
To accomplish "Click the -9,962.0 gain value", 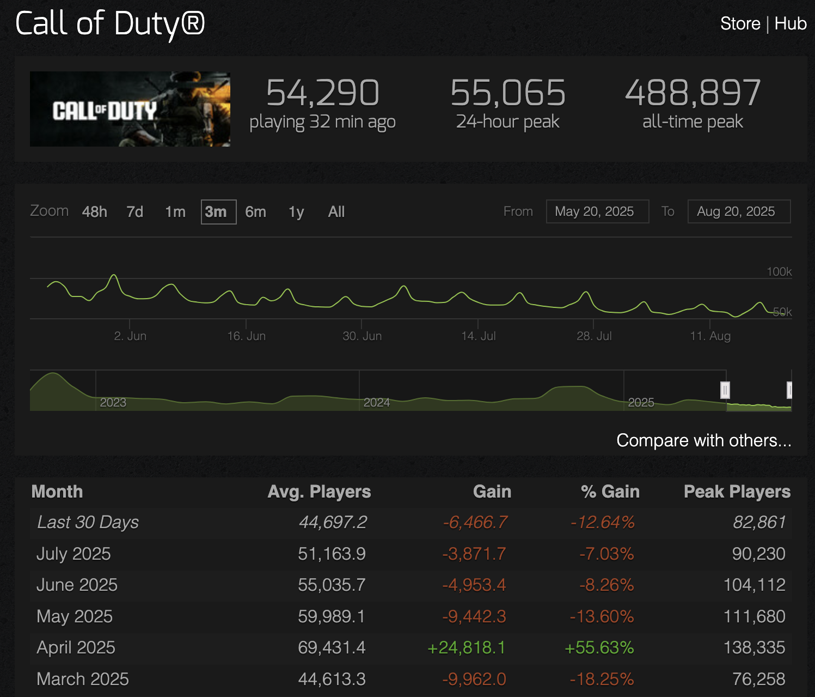I will [x=474, y=679].
